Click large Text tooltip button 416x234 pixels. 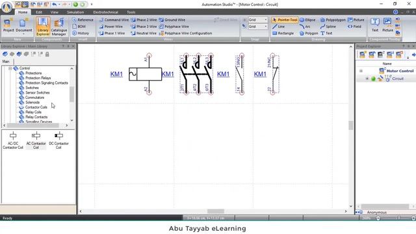point(375,25)
